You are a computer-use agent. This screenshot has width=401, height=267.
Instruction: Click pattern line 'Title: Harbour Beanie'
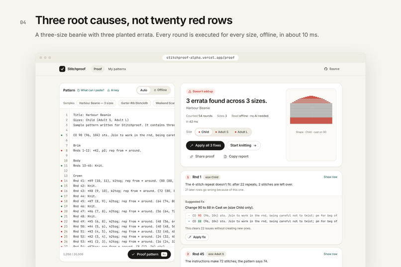[92, 115]
